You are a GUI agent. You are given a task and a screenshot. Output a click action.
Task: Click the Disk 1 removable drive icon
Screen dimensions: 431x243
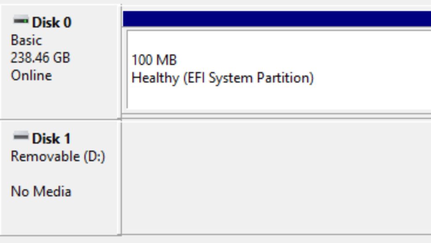click(21, 136)
